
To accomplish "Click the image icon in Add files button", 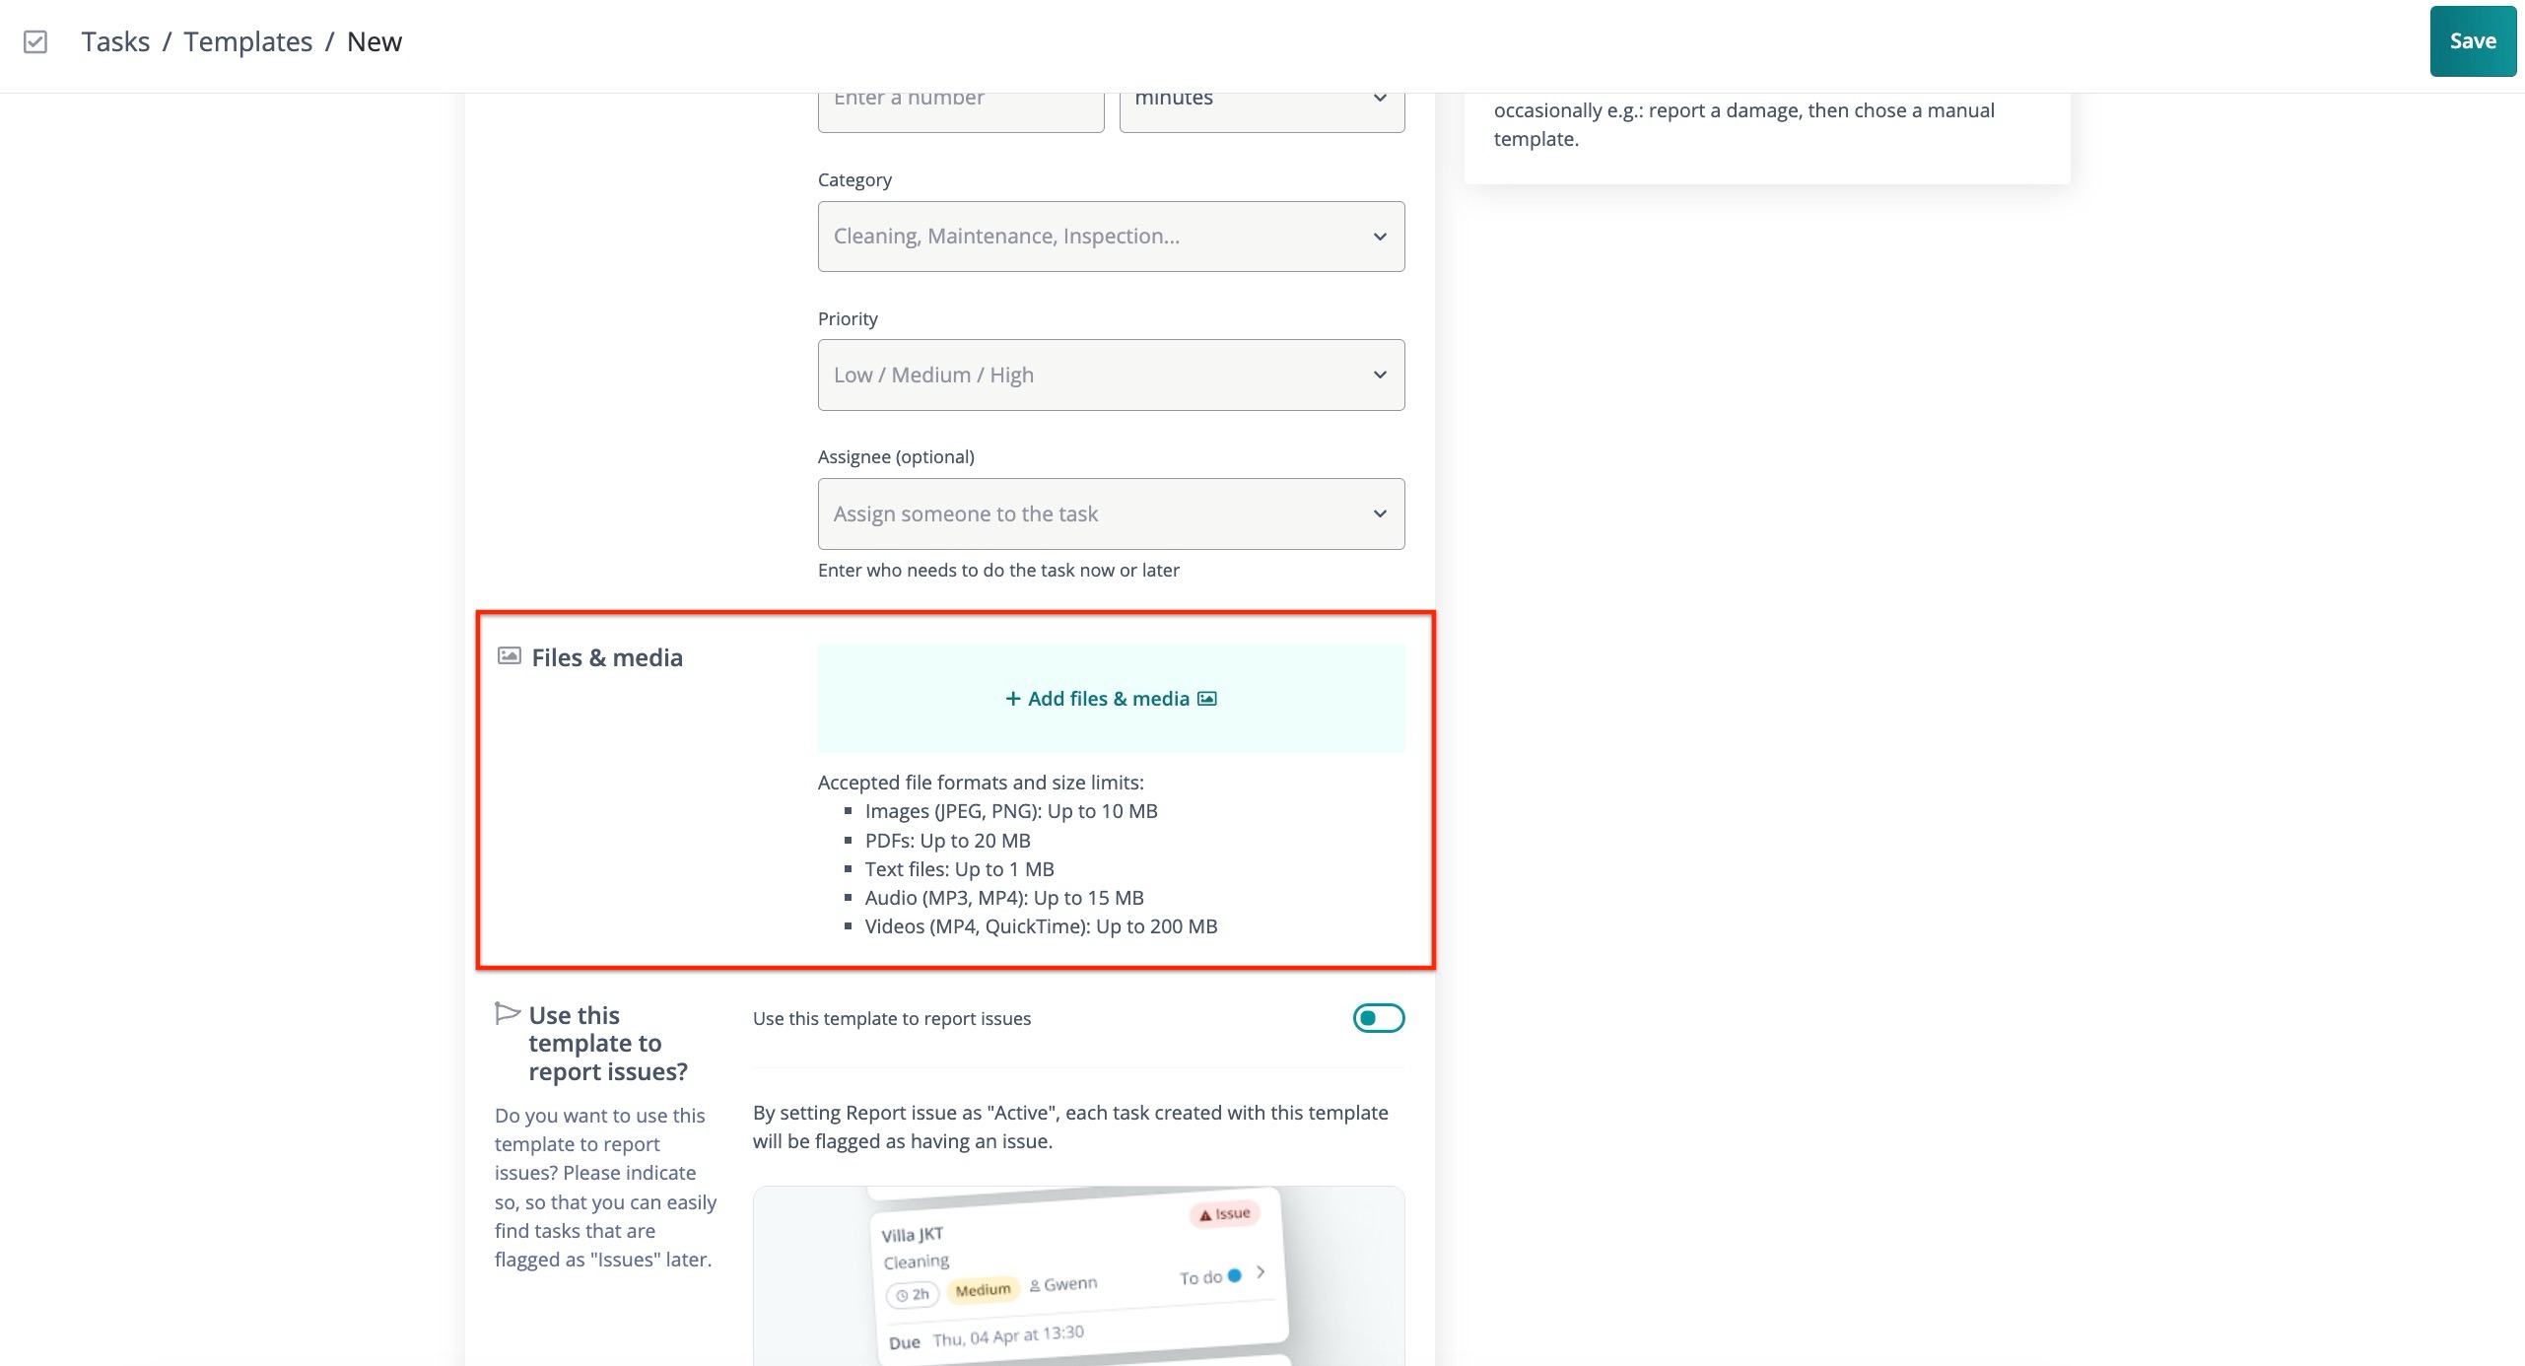I will (1207, 699).
